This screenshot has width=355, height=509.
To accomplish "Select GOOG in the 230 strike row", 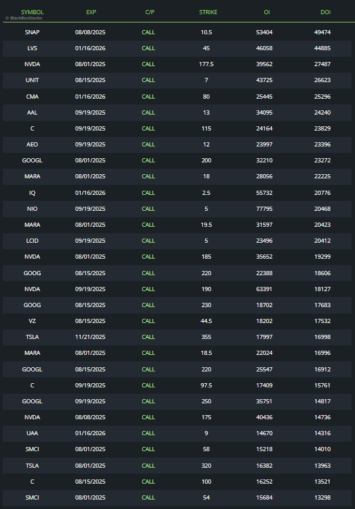I will pyautogui.click(x=32, y=305).
